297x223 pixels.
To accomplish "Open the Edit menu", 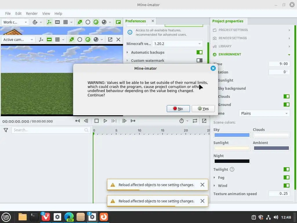I will coord(18,13).
